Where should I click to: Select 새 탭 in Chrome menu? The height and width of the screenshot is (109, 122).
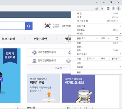(x=96, y=13)
